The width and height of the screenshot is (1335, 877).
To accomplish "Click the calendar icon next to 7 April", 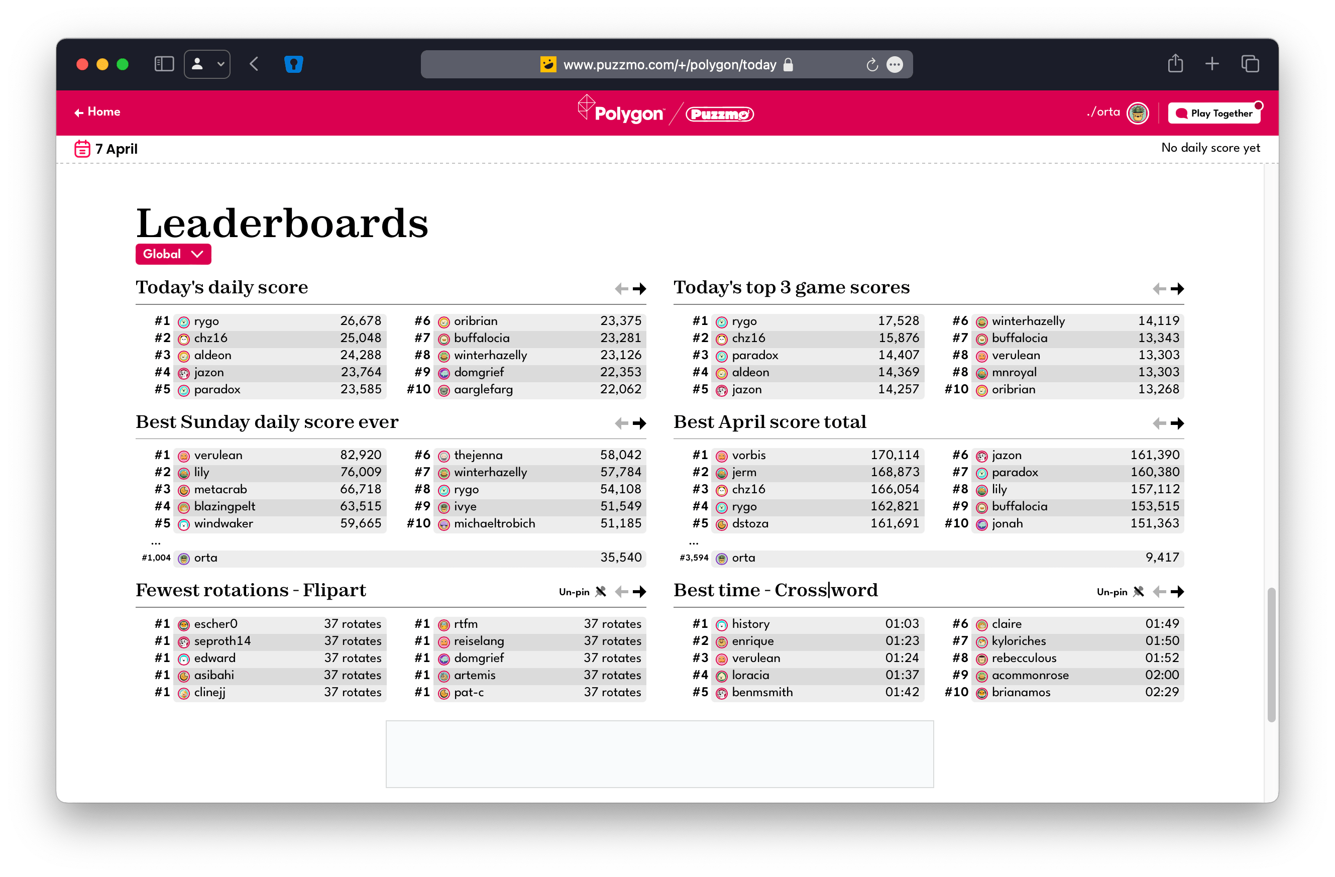I will click(x=82, y=148).
